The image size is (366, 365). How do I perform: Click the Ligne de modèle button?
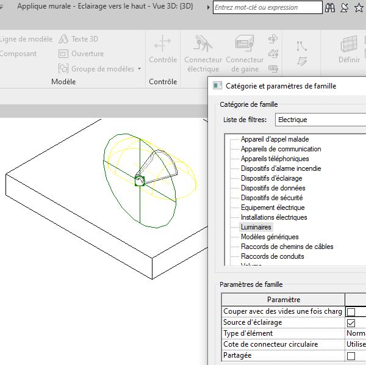tap(26, 39)
